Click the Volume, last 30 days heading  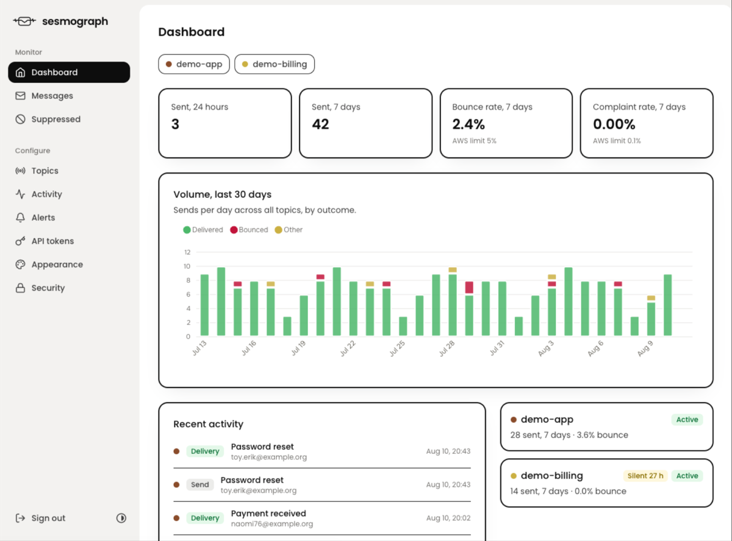coord(223,195)
